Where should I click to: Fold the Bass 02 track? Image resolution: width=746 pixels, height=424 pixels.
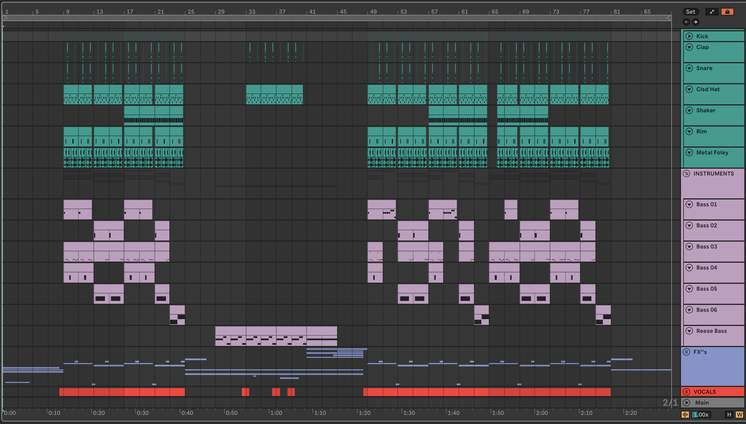pos(689,225)
